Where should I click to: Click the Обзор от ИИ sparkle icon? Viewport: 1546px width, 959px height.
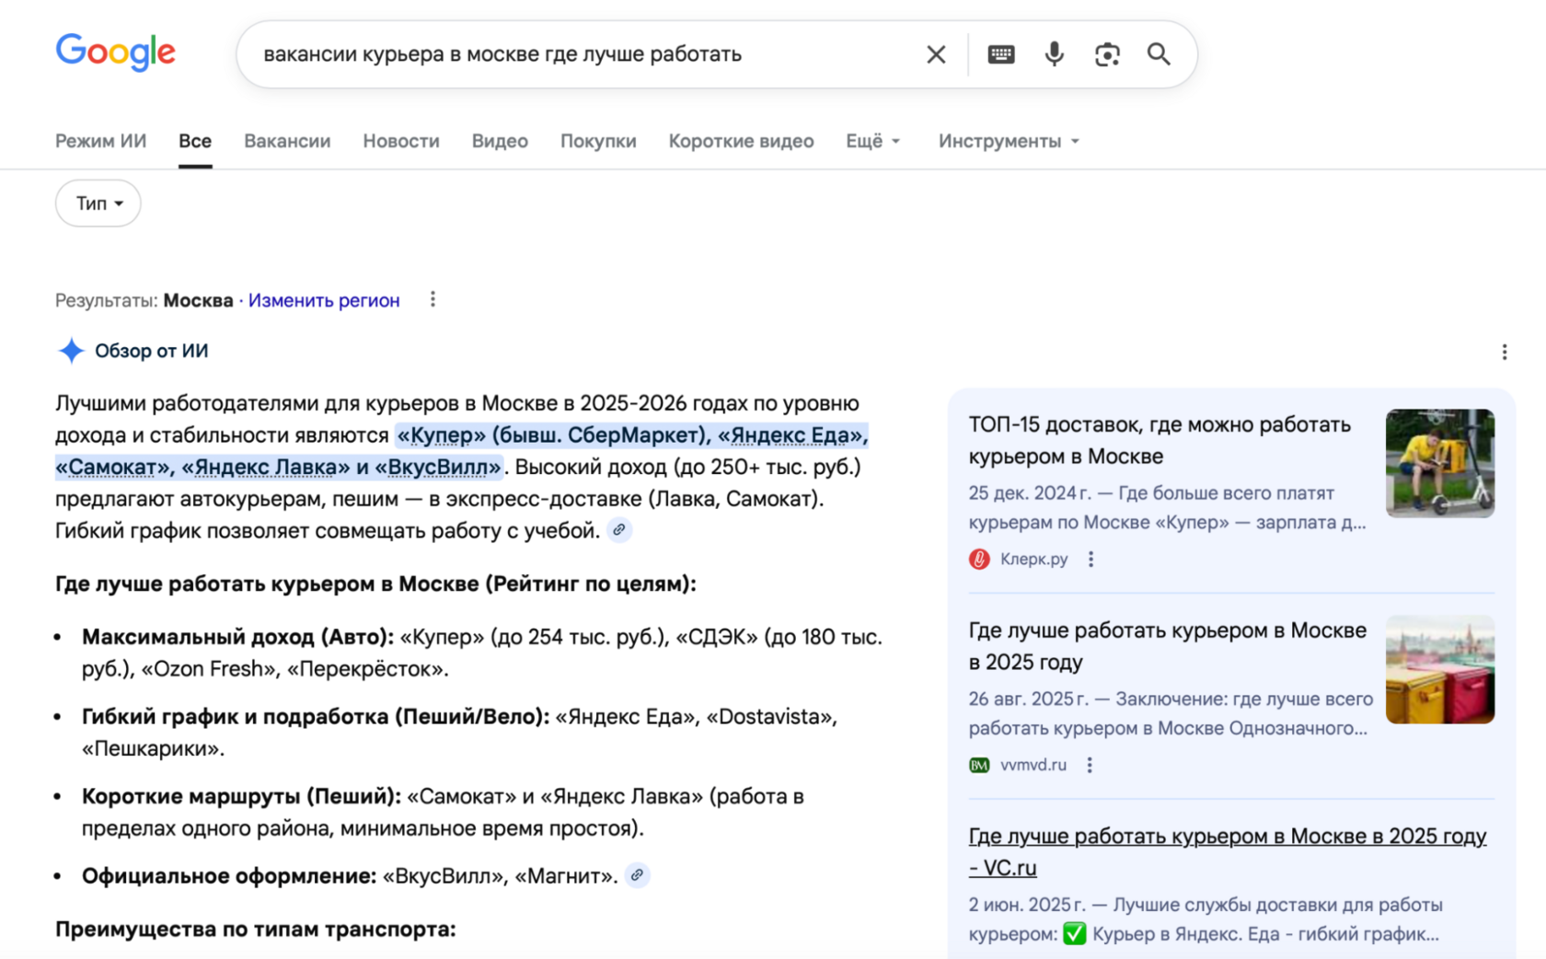coord(71,351)
